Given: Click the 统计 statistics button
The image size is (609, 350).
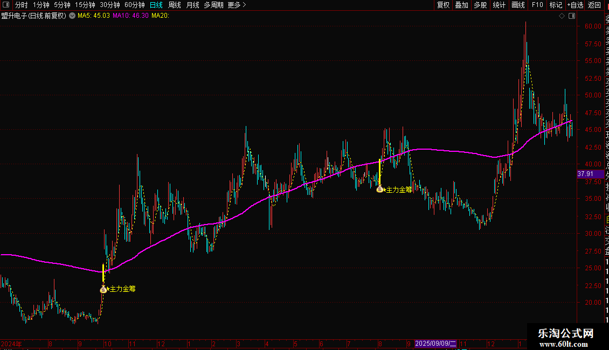Looking at the screenshot, I should pyautogui.click(x=499, y=5).
